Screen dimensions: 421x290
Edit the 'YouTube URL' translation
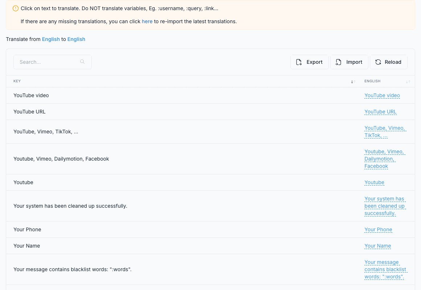pyautogui.click(x=380, y=112)
